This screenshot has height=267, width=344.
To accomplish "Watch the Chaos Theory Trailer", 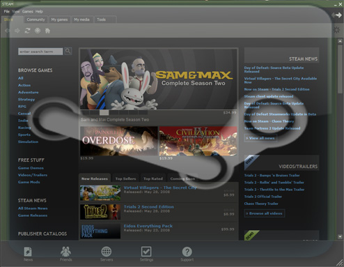I will (261, 204).
